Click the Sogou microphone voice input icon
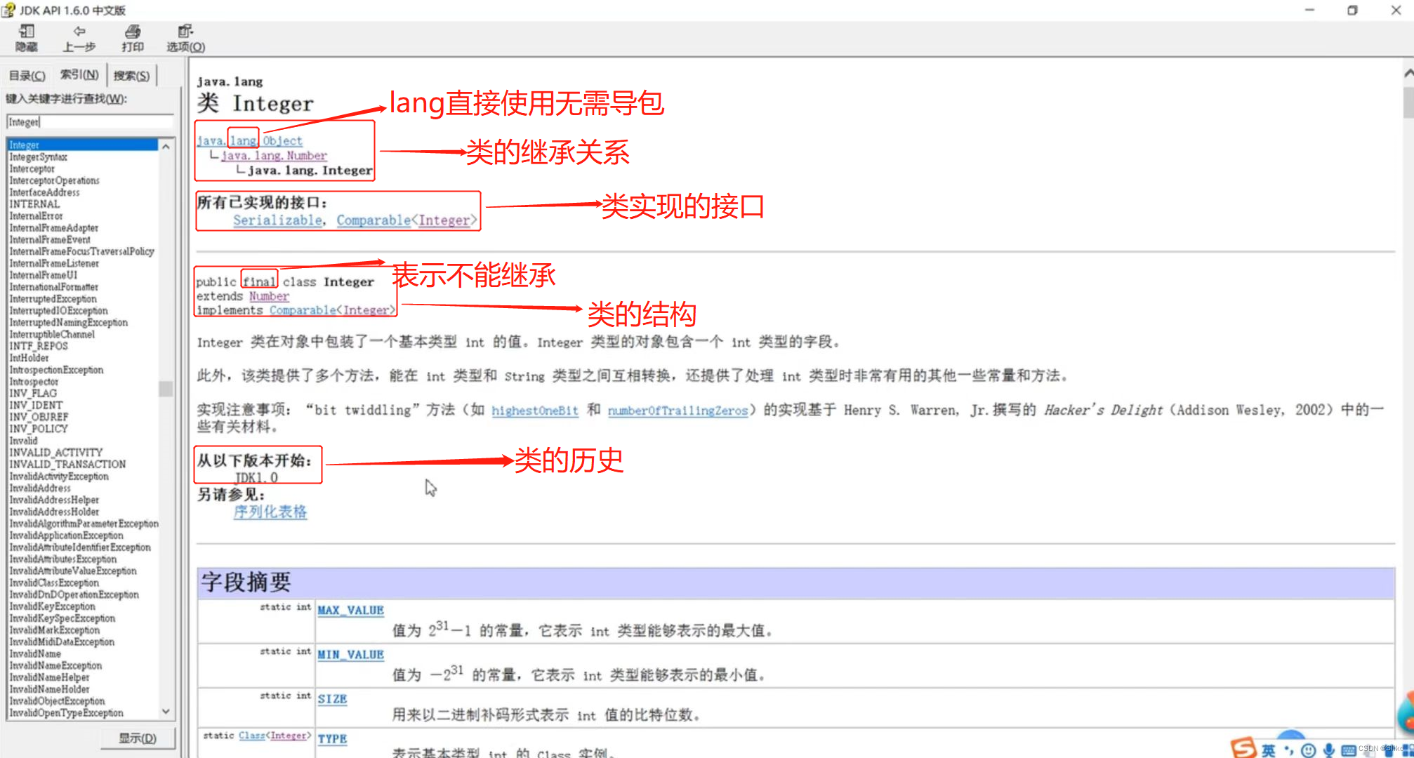The height and width of the screenshot is (758, 1414). click(1328, 750)
